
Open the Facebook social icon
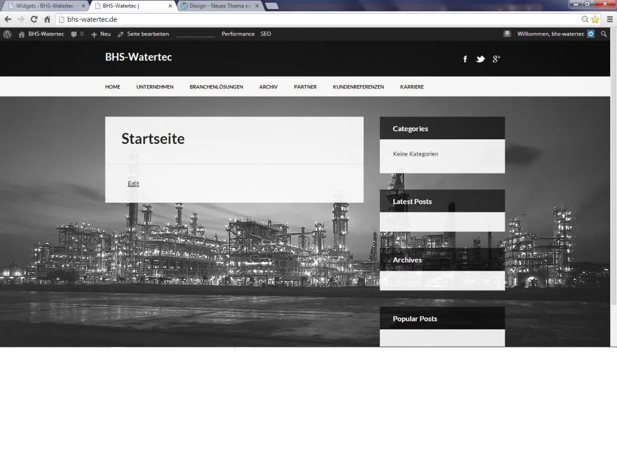465,59
